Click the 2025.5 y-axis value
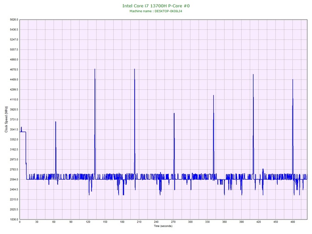Viewport: 312px width, 234px height. [14, 209]
